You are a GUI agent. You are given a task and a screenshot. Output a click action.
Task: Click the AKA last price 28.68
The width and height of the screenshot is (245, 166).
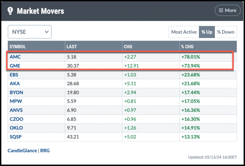(x=73, y=83)
